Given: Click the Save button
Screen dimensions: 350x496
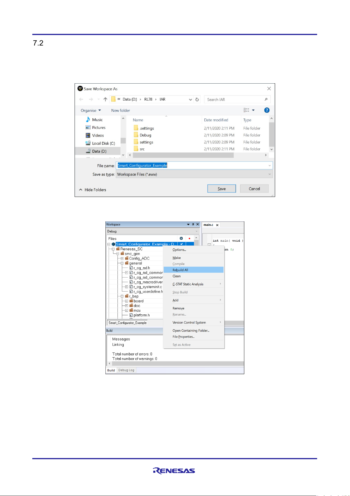Looking at the screenshot, I should click(x=222, y=189).
